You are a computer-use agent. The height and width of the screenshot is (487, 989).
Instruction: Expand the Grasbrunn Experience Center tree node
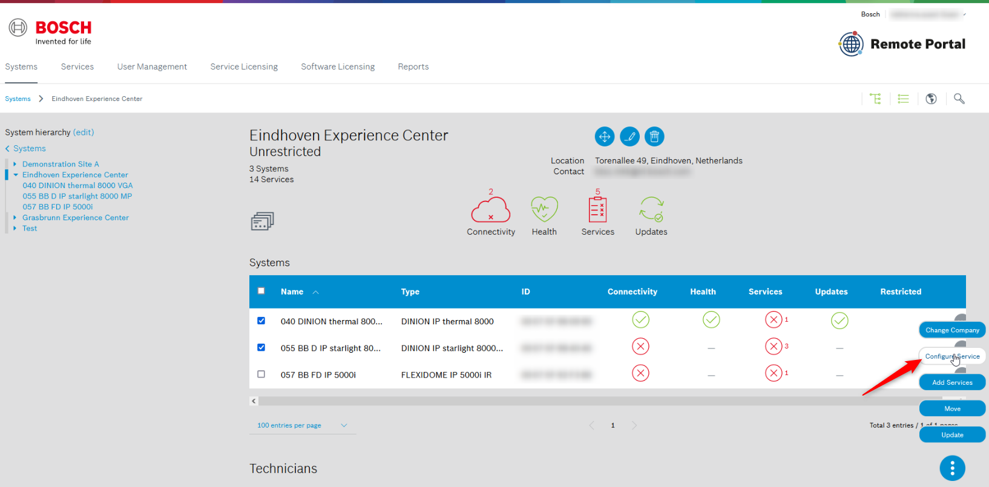pyautogui.click(x=15, y=218)
